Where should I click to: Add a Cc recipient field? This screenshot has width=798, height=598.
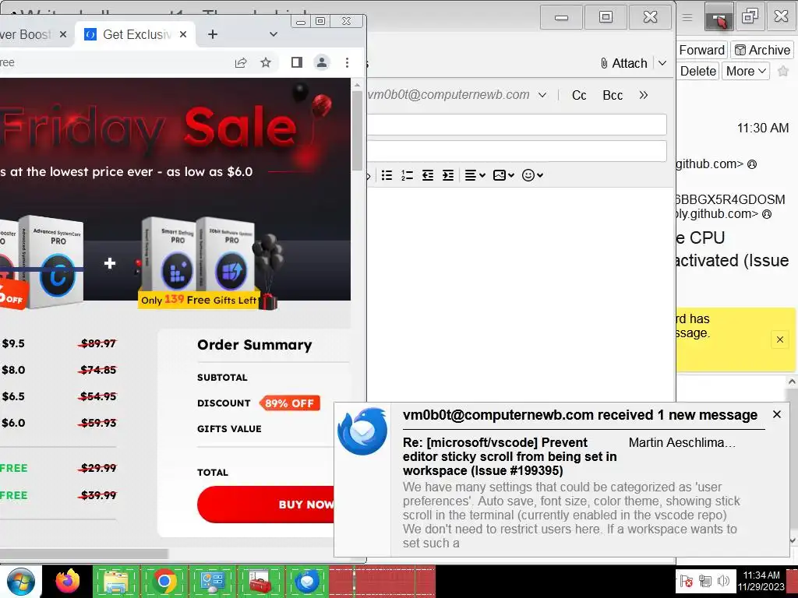579,95
